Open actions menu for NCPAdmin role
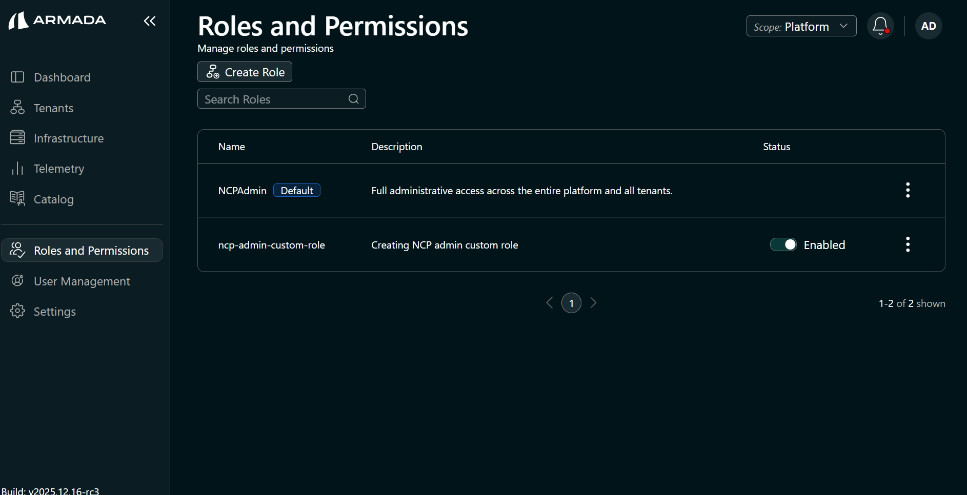 point(908,190)
